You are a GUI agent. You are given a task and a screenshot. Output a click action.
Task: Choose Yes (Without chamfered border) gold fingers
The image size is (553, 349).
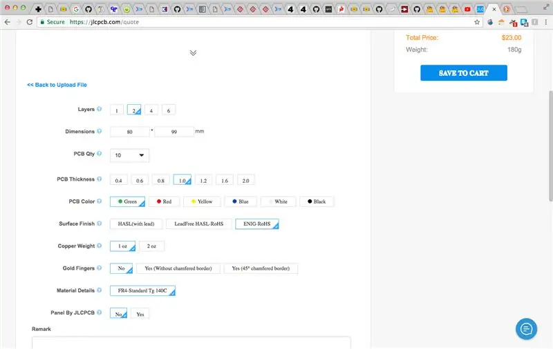point(178,268)
